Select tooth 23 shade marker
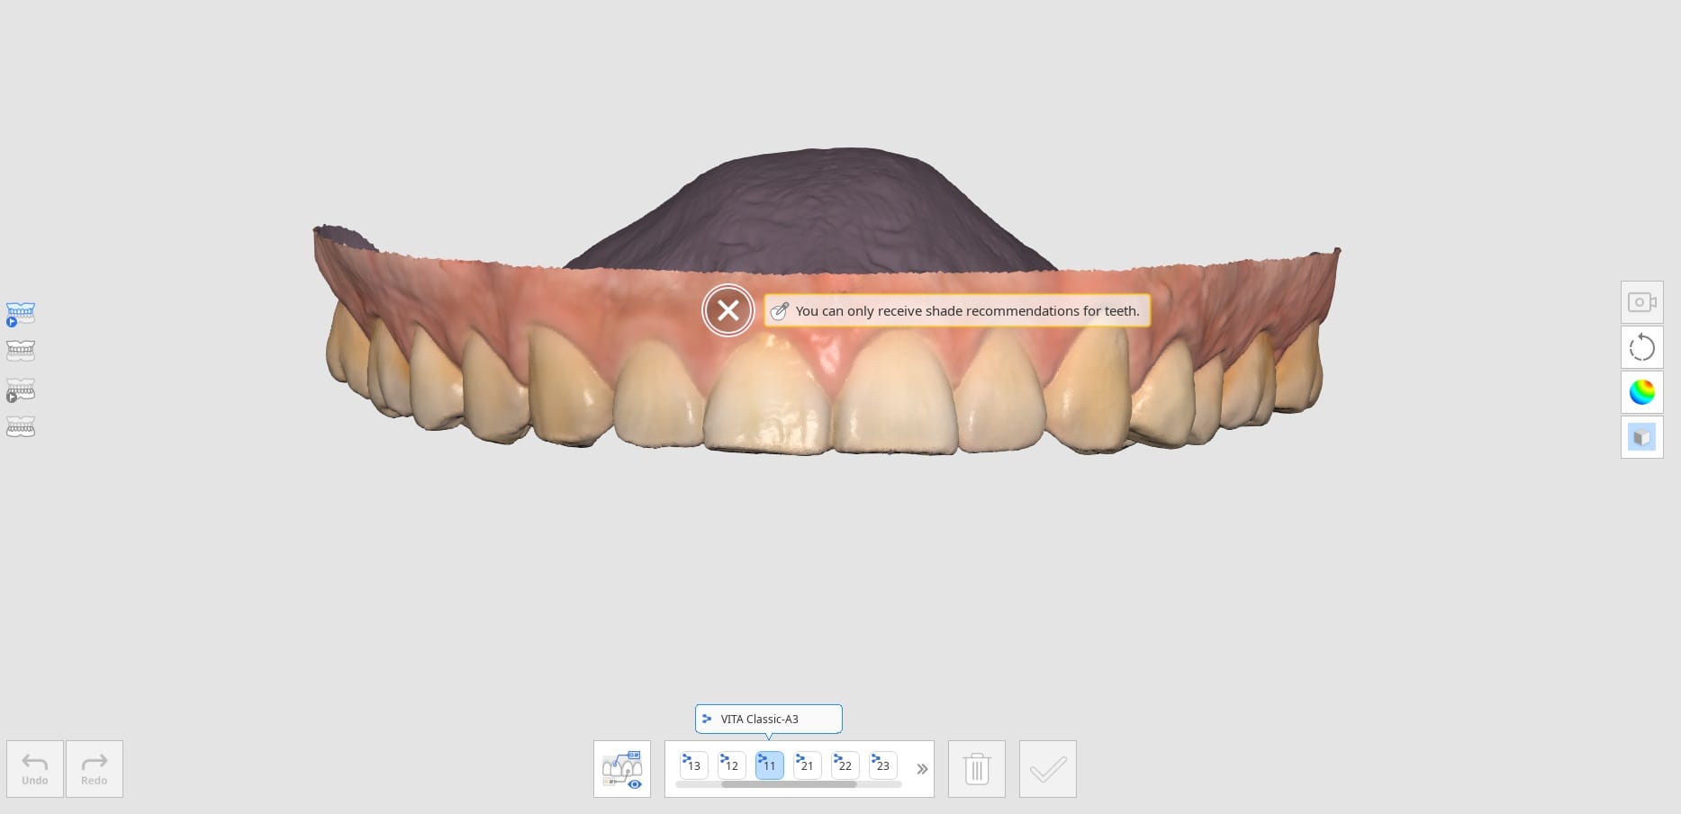The height and width of the screenshot is (814, 1681). 882,765
